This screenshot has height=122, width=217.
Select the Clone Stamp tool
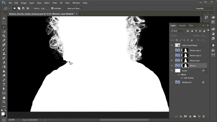coord(4,54)
